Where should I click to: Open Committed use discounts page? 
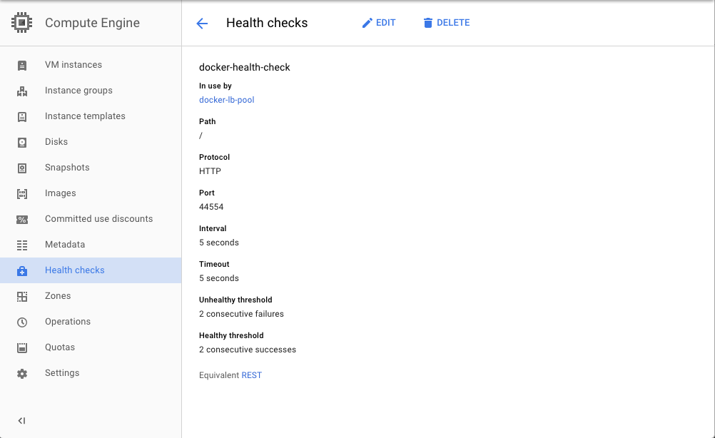point(91,219)
